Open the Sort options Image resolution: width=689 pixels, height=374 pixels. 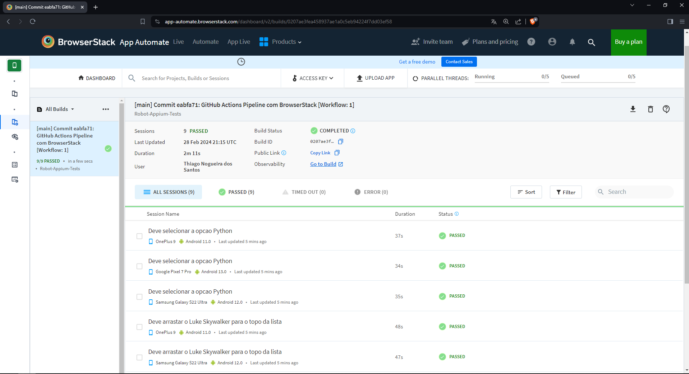click(x=526, y=192)
